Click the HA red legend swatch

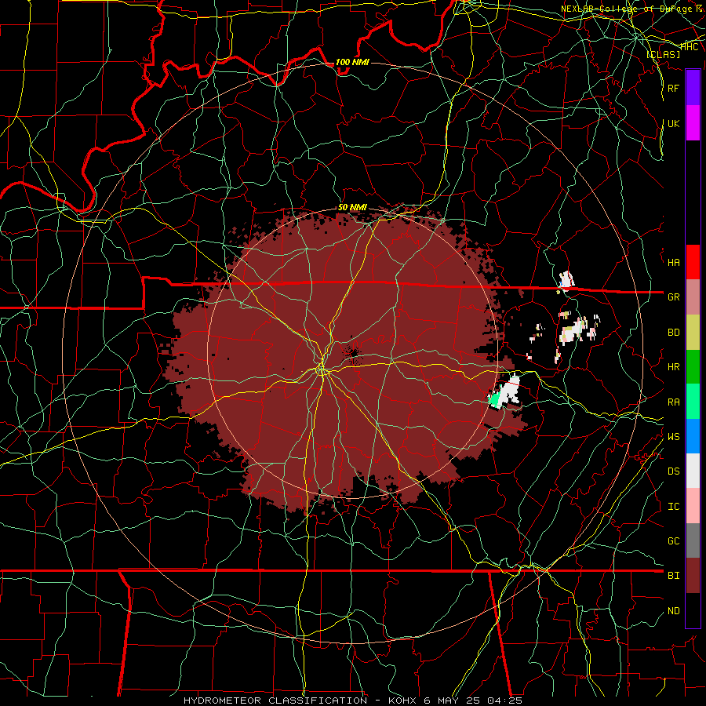coord(693,262)
